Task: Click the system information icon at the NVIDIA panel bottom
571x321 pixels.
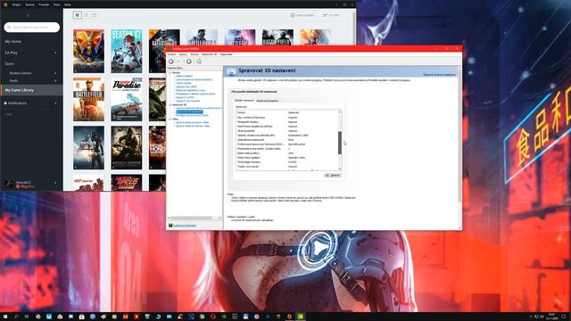Action: 170,226
